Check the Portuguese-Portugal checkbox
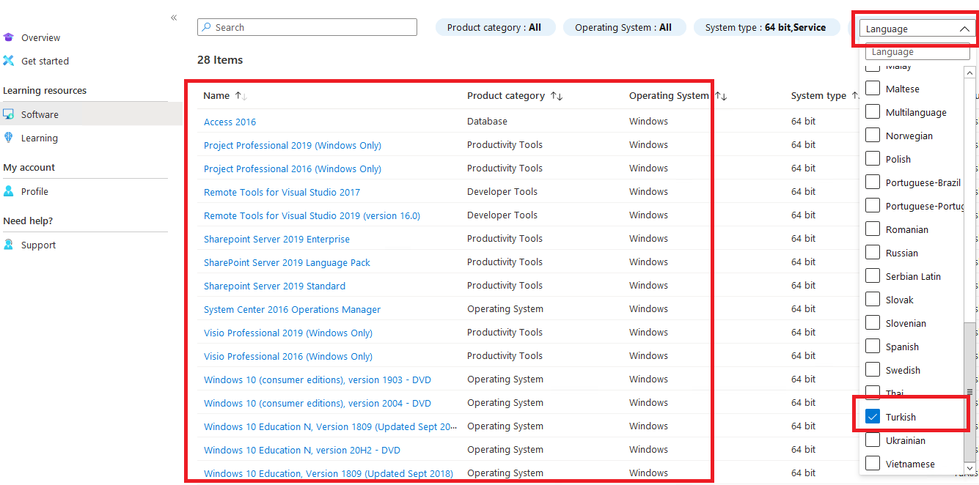Image resolution: width=979 pixels, height=485 pixels. [x=873, y=206]
